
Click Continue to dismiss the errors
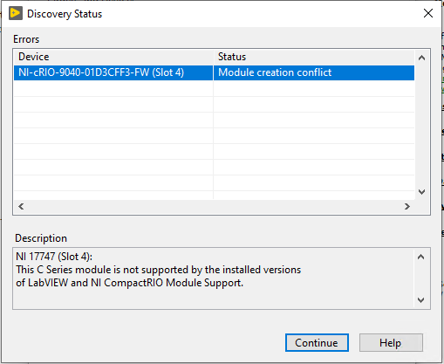tap(317, 342)
